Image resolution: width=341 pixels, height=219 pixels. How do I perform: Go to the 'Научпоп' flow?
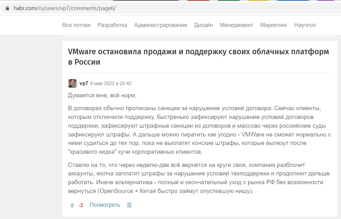[x=305, y=25]
